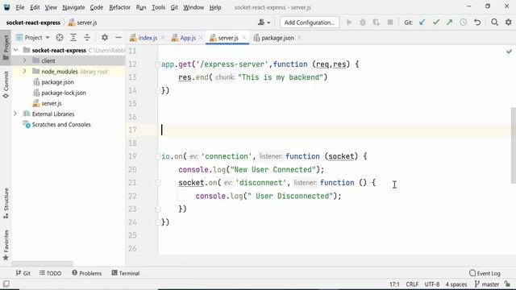Open Favorites side tool window
The height and width of the screenshot is (290, 516).
click(6, 245)
